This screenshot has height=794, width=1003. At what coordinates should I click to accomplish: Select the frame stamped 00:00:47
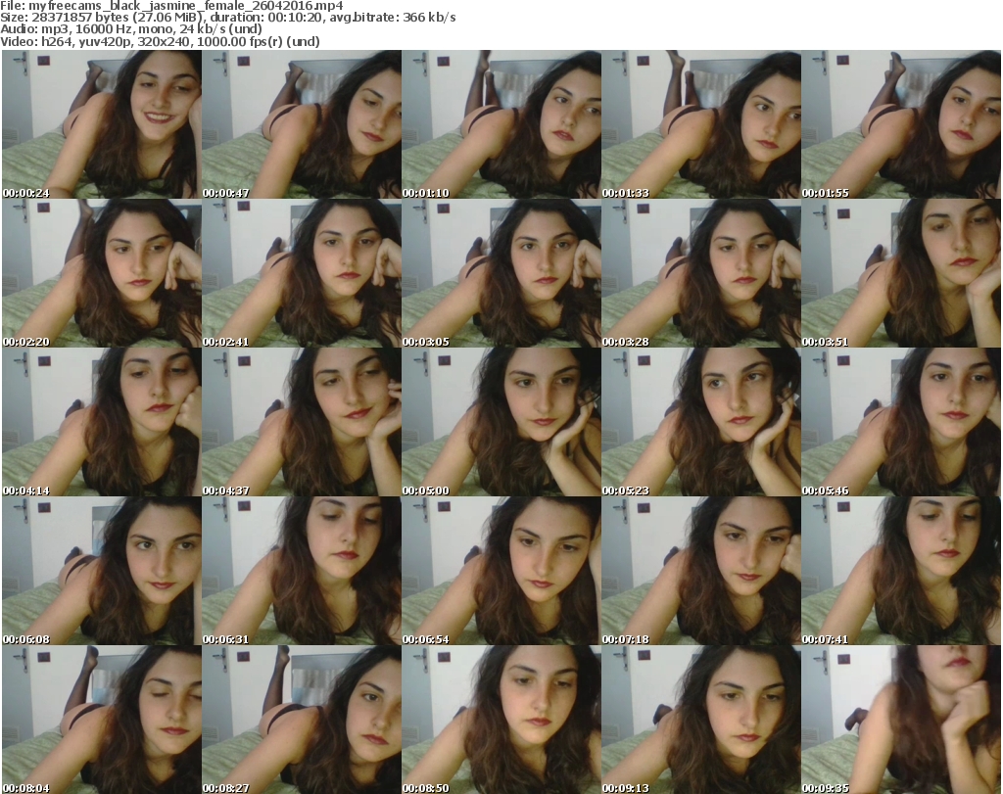click(x=302, y=124)
